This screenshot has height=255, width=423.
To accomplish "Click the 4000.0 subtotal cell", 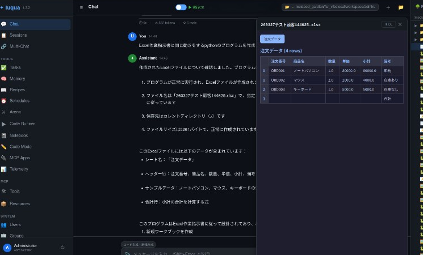I will tap(370, 80).
